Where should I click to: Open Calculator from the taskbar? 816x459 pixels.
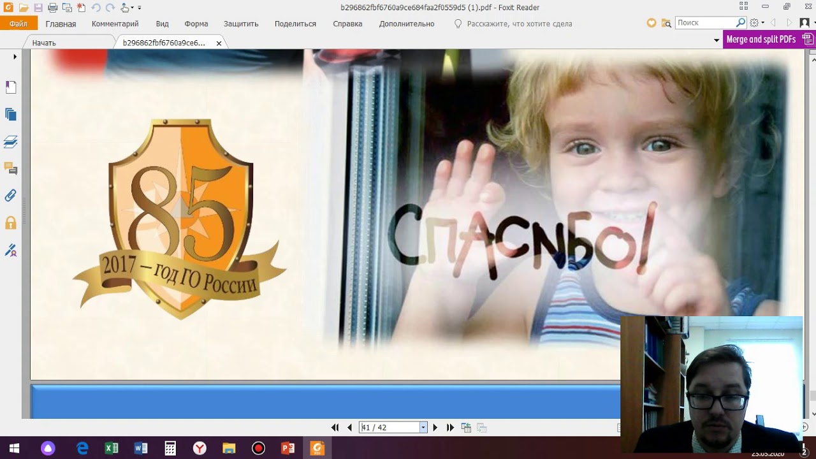point(170,448)
